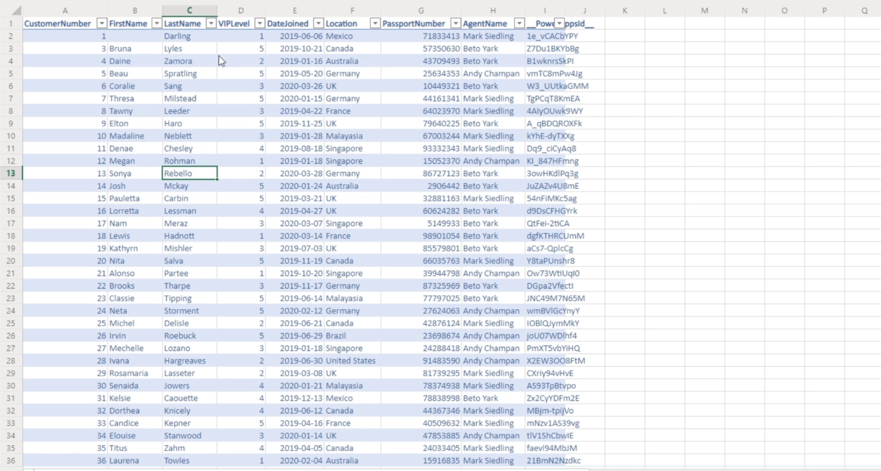
Task: Open the AgentName filter dropdown
Action: [519, 24]
